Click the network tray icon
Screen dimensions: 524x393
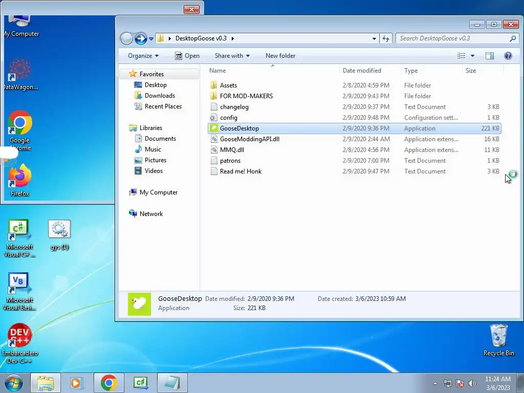point(447,383)
